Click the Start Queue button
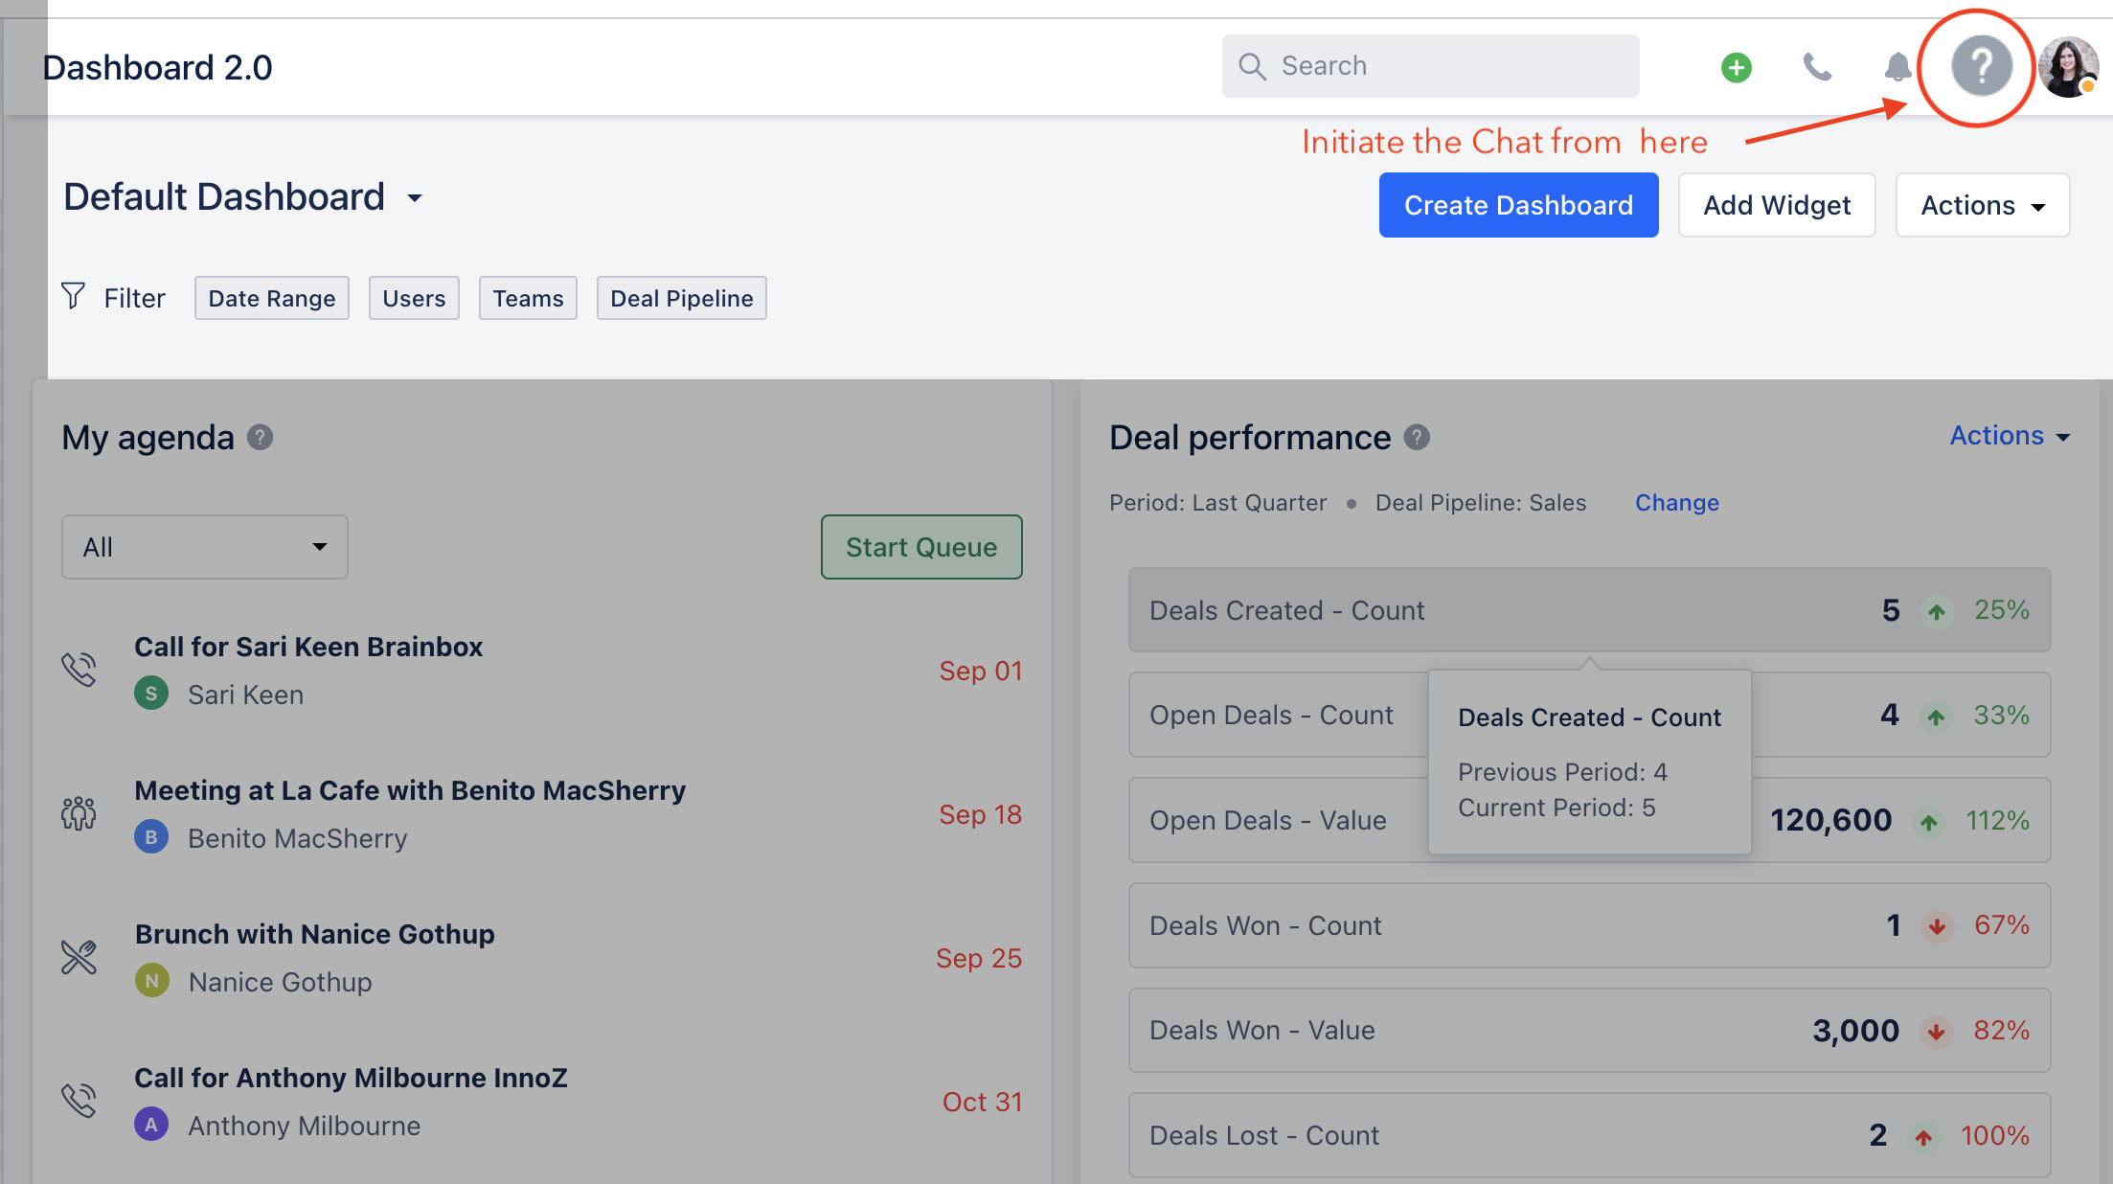 (921, 547)
